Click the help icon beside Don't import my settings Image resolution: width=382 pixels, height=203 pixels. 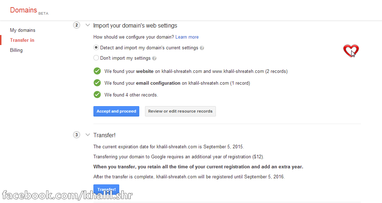(x=154, y=58)
